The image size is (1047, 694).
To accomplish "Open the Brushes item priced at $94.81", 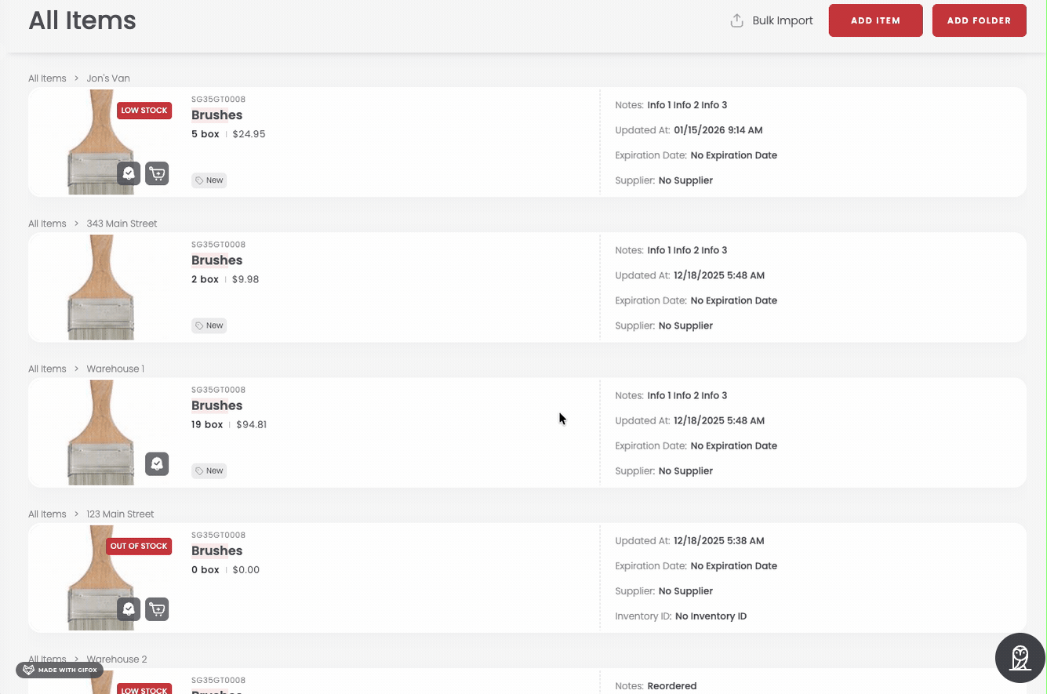I will 216,405.
